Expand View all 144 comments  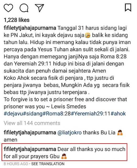point(32,123)
